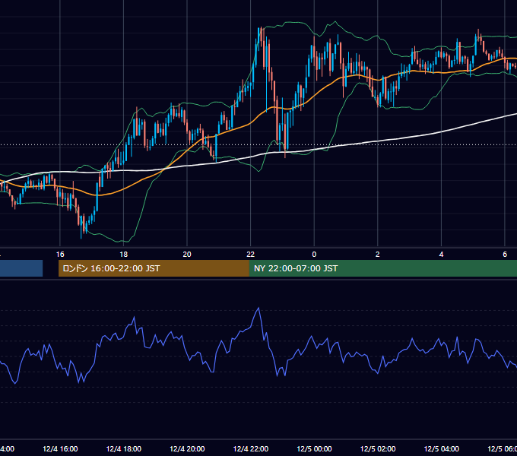517x456 pixels.
Task: Click the oscillator peak near 22:00
Action: click(258, 308)
